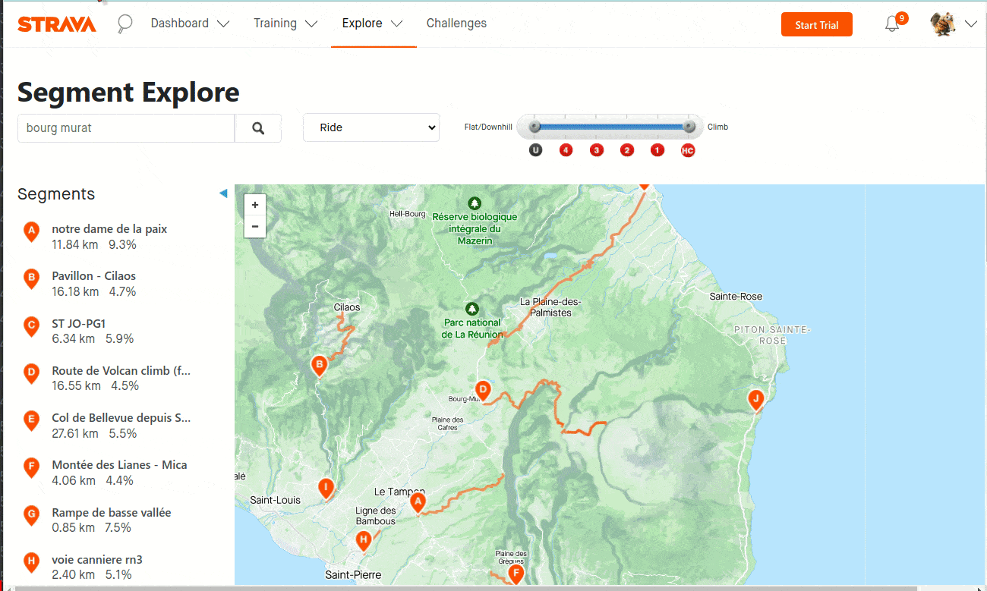This screenshot has width=987, height=591.
Task: Open segment notre dame de la paix
Action: 109,228
